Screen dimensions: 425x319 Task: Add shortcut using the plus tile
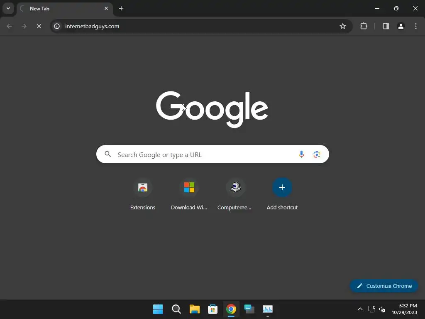[x=282, y=194]
